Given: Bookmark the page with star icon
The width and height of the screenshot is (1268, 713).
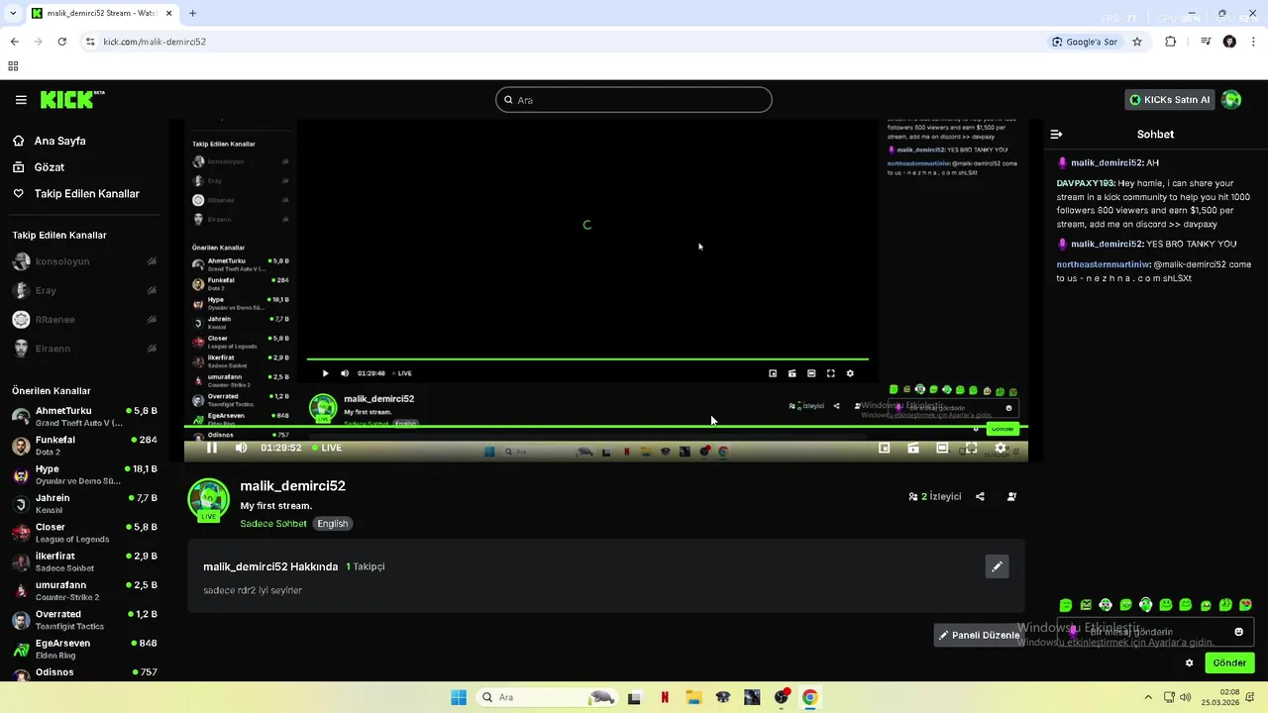Looking at the screenshot, I should pyautogui.click(x=1137, y=42).
